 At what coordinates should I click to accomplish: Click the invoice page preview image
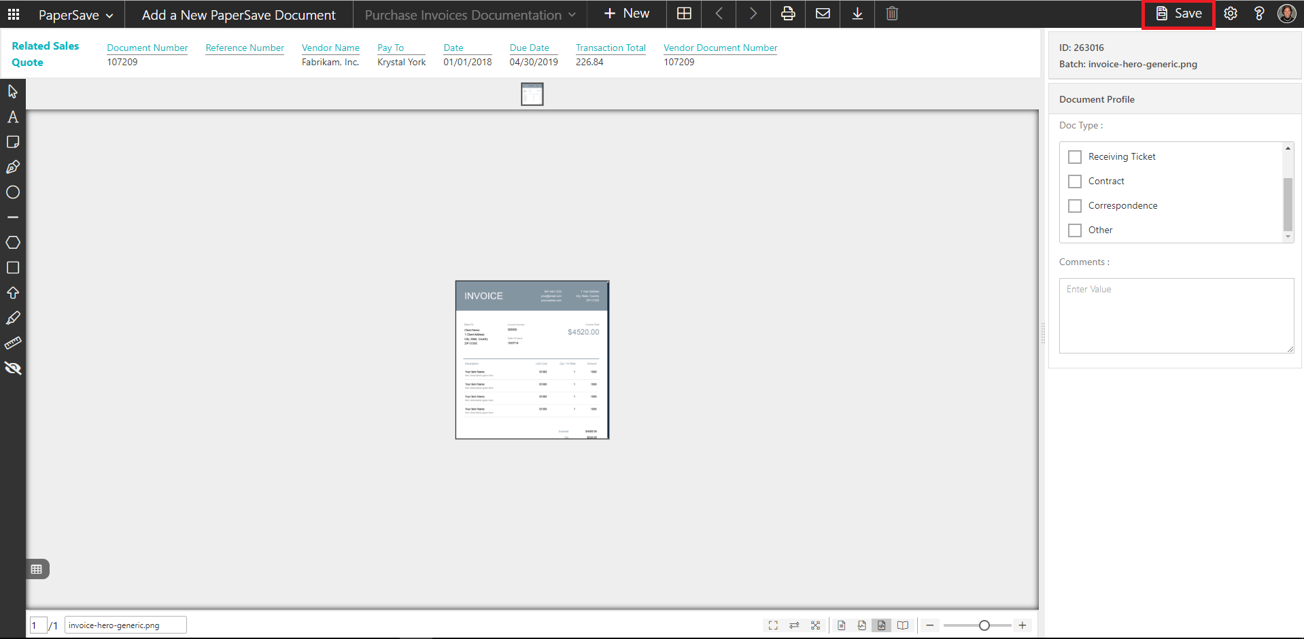(532, 360)
